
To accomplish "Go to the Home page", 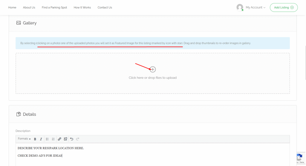I will coord(12,7).
